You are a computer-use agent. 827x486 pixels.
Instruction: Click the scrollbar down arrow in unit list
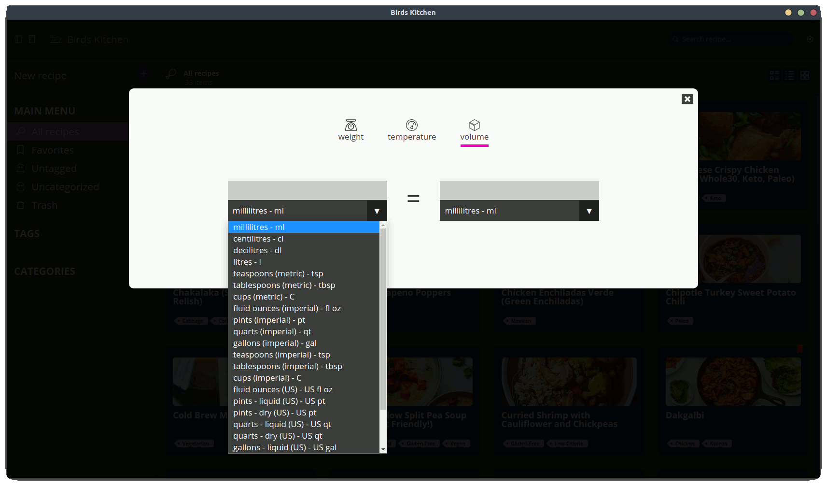[383, 449]
